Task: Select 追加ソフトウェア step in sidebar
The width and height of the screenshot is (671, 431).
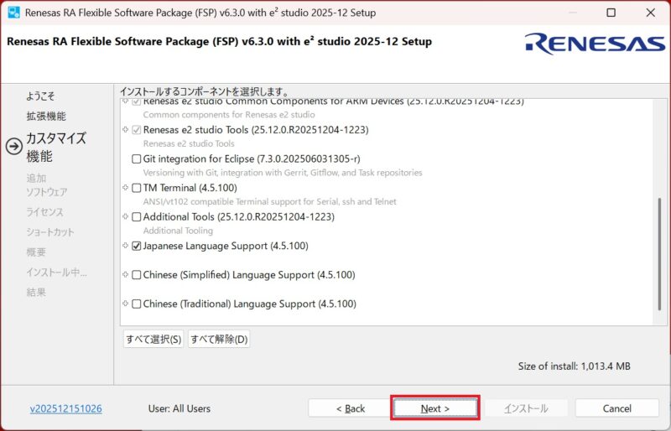Action: (x=47, y=185)
